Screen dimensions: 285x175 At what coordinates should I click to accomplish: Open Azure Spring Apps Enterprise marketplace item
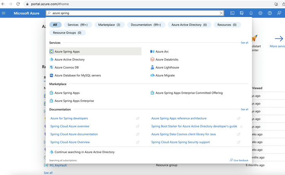click(x=74, y=101)
